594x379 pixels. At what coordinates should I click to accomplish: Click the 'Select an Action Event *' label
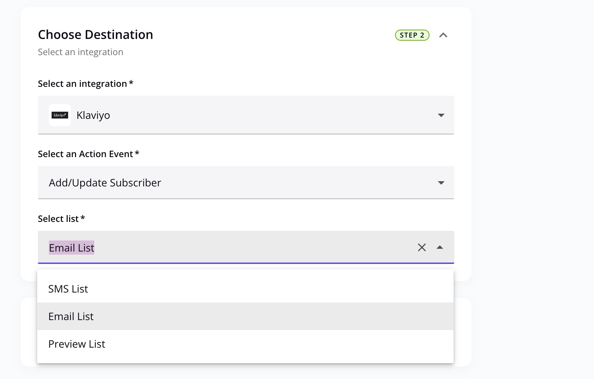click(88, 154)
